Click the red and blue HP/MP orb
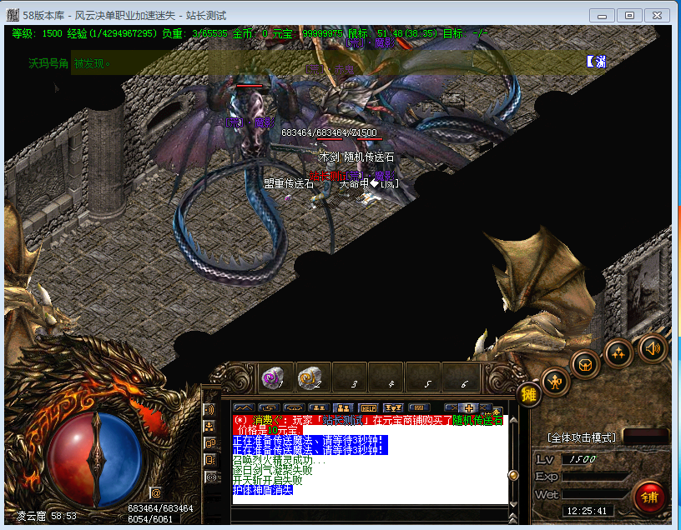The width and height of the screenshot is (681, 530). [94, 458]
